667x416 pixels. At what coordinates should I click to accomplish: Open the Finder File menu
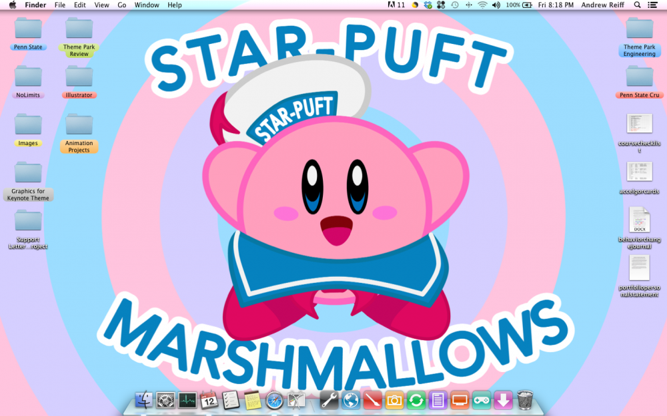tap(60, 5)
